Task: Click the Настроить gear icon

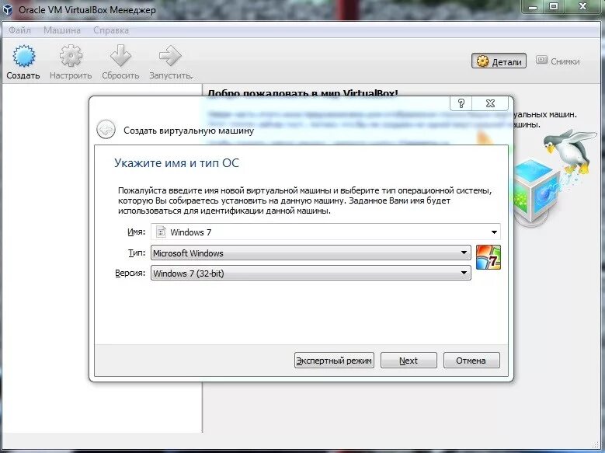Action: [x=71, y=57]
